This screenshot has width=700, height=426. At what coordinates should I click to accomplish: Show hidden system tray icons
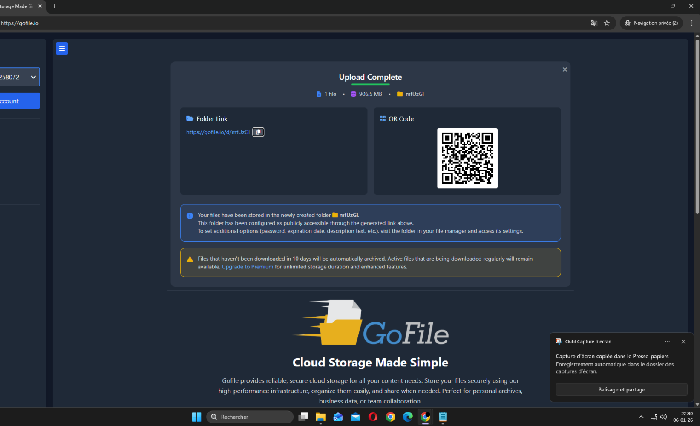641,417
